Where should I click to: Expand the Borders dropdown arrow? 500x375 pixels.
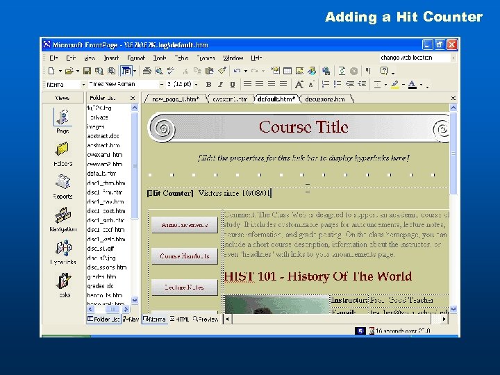pyautogui.click(x=385, y=85)
